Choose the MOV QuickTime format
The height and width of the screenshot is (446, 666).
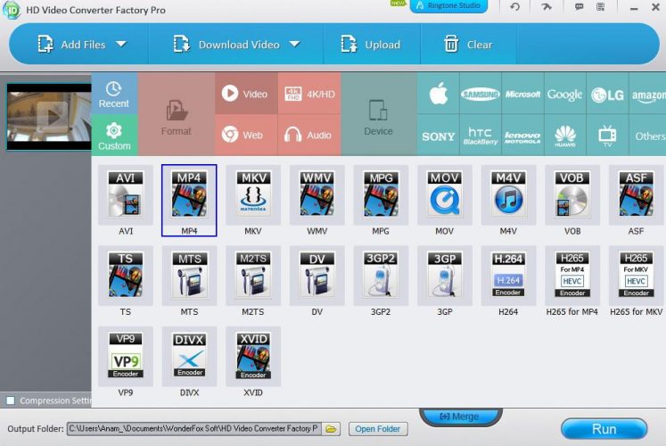(445, 195)
